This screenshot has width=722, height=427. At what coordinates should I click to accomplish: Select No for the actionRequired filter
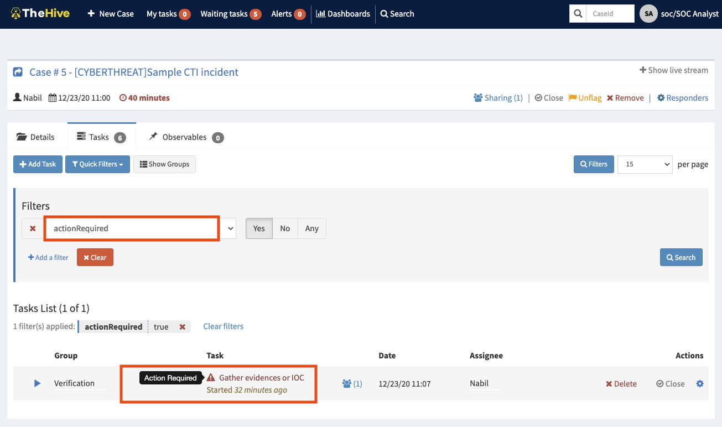tap(284, 228)
